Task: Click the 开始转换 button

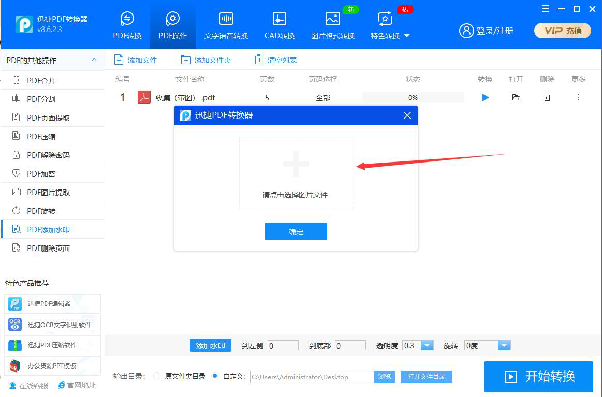Action: point(539,376)
